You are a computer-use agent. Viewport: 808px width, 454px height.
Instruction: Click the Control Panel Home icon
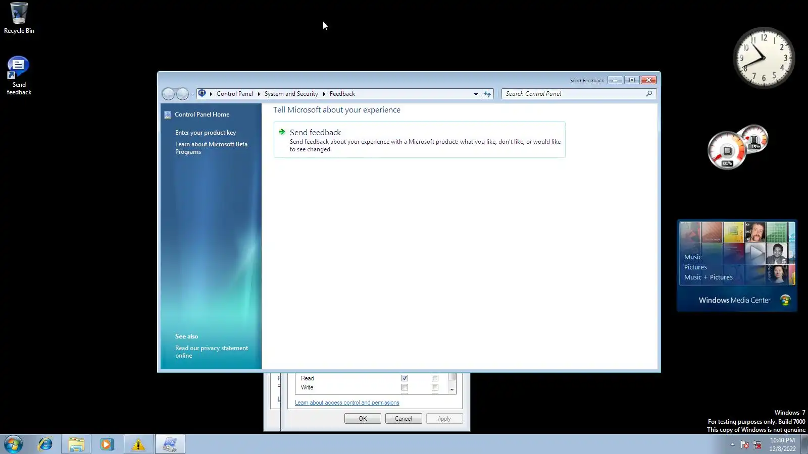pos(168,115)
